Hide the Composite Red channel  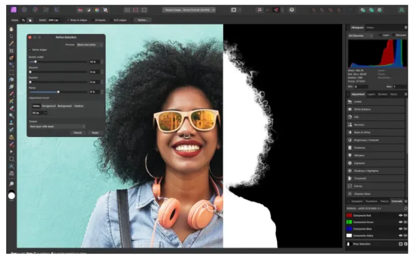click(x=400, y=215)
